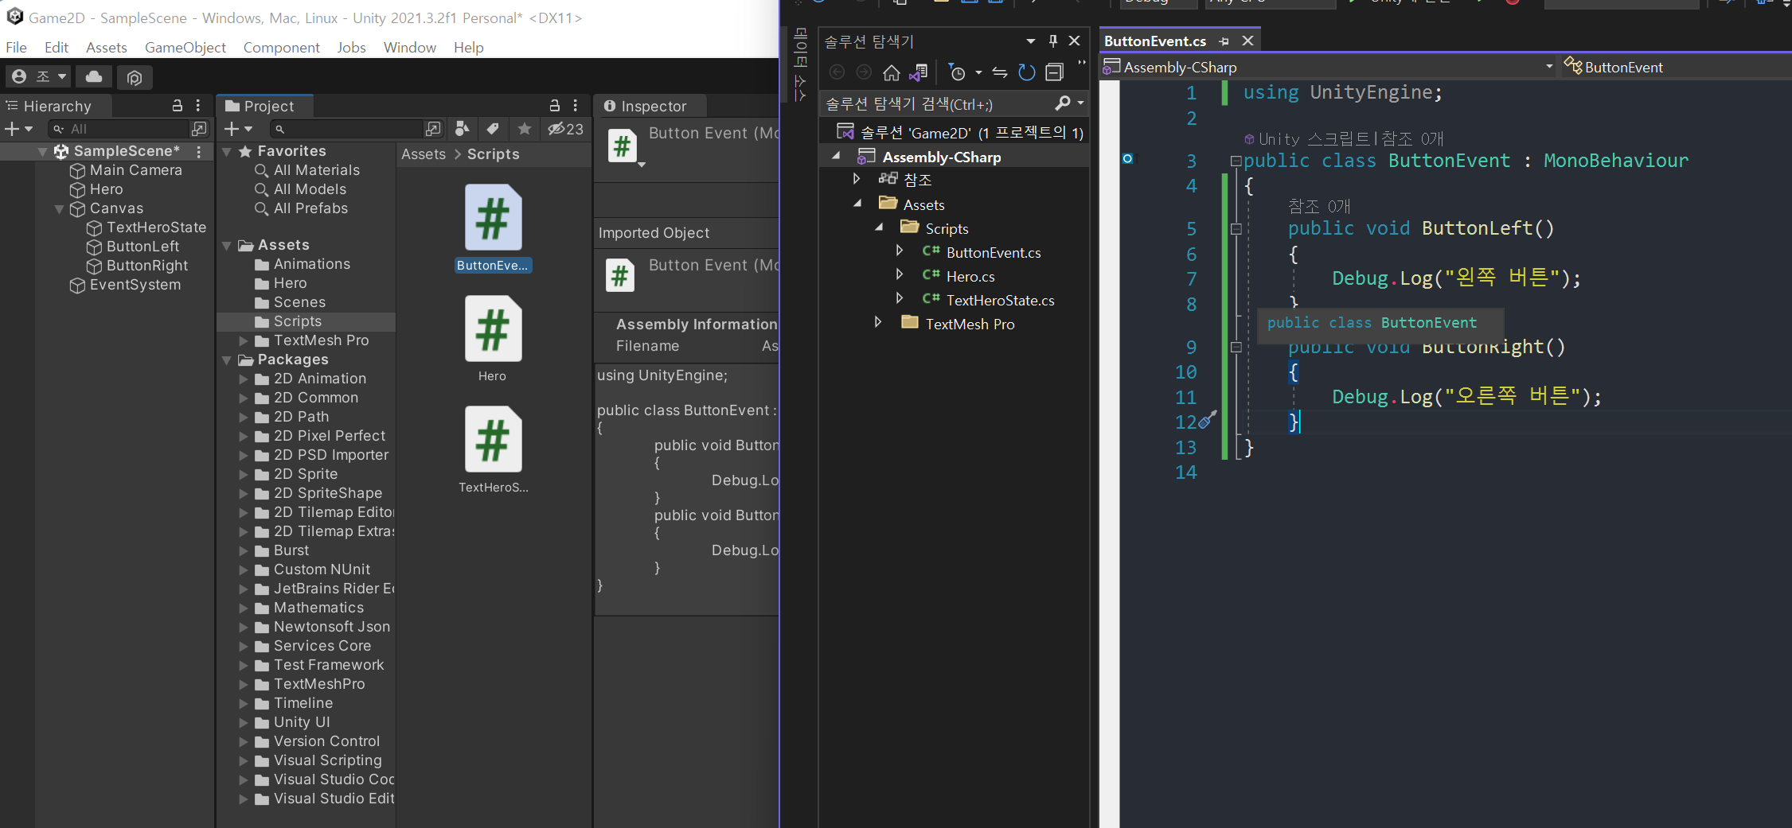Screen dimensions: 1792x828
Task: Close the ButtonEvent.cs tab
Action: coord(1247,41)
